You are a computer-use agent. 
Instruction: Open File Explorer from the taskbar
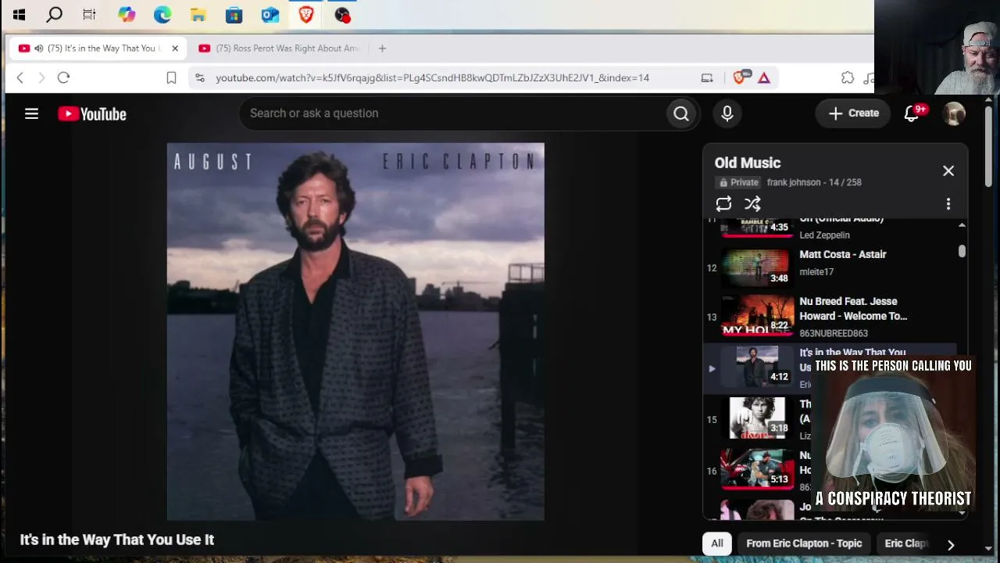198,14
